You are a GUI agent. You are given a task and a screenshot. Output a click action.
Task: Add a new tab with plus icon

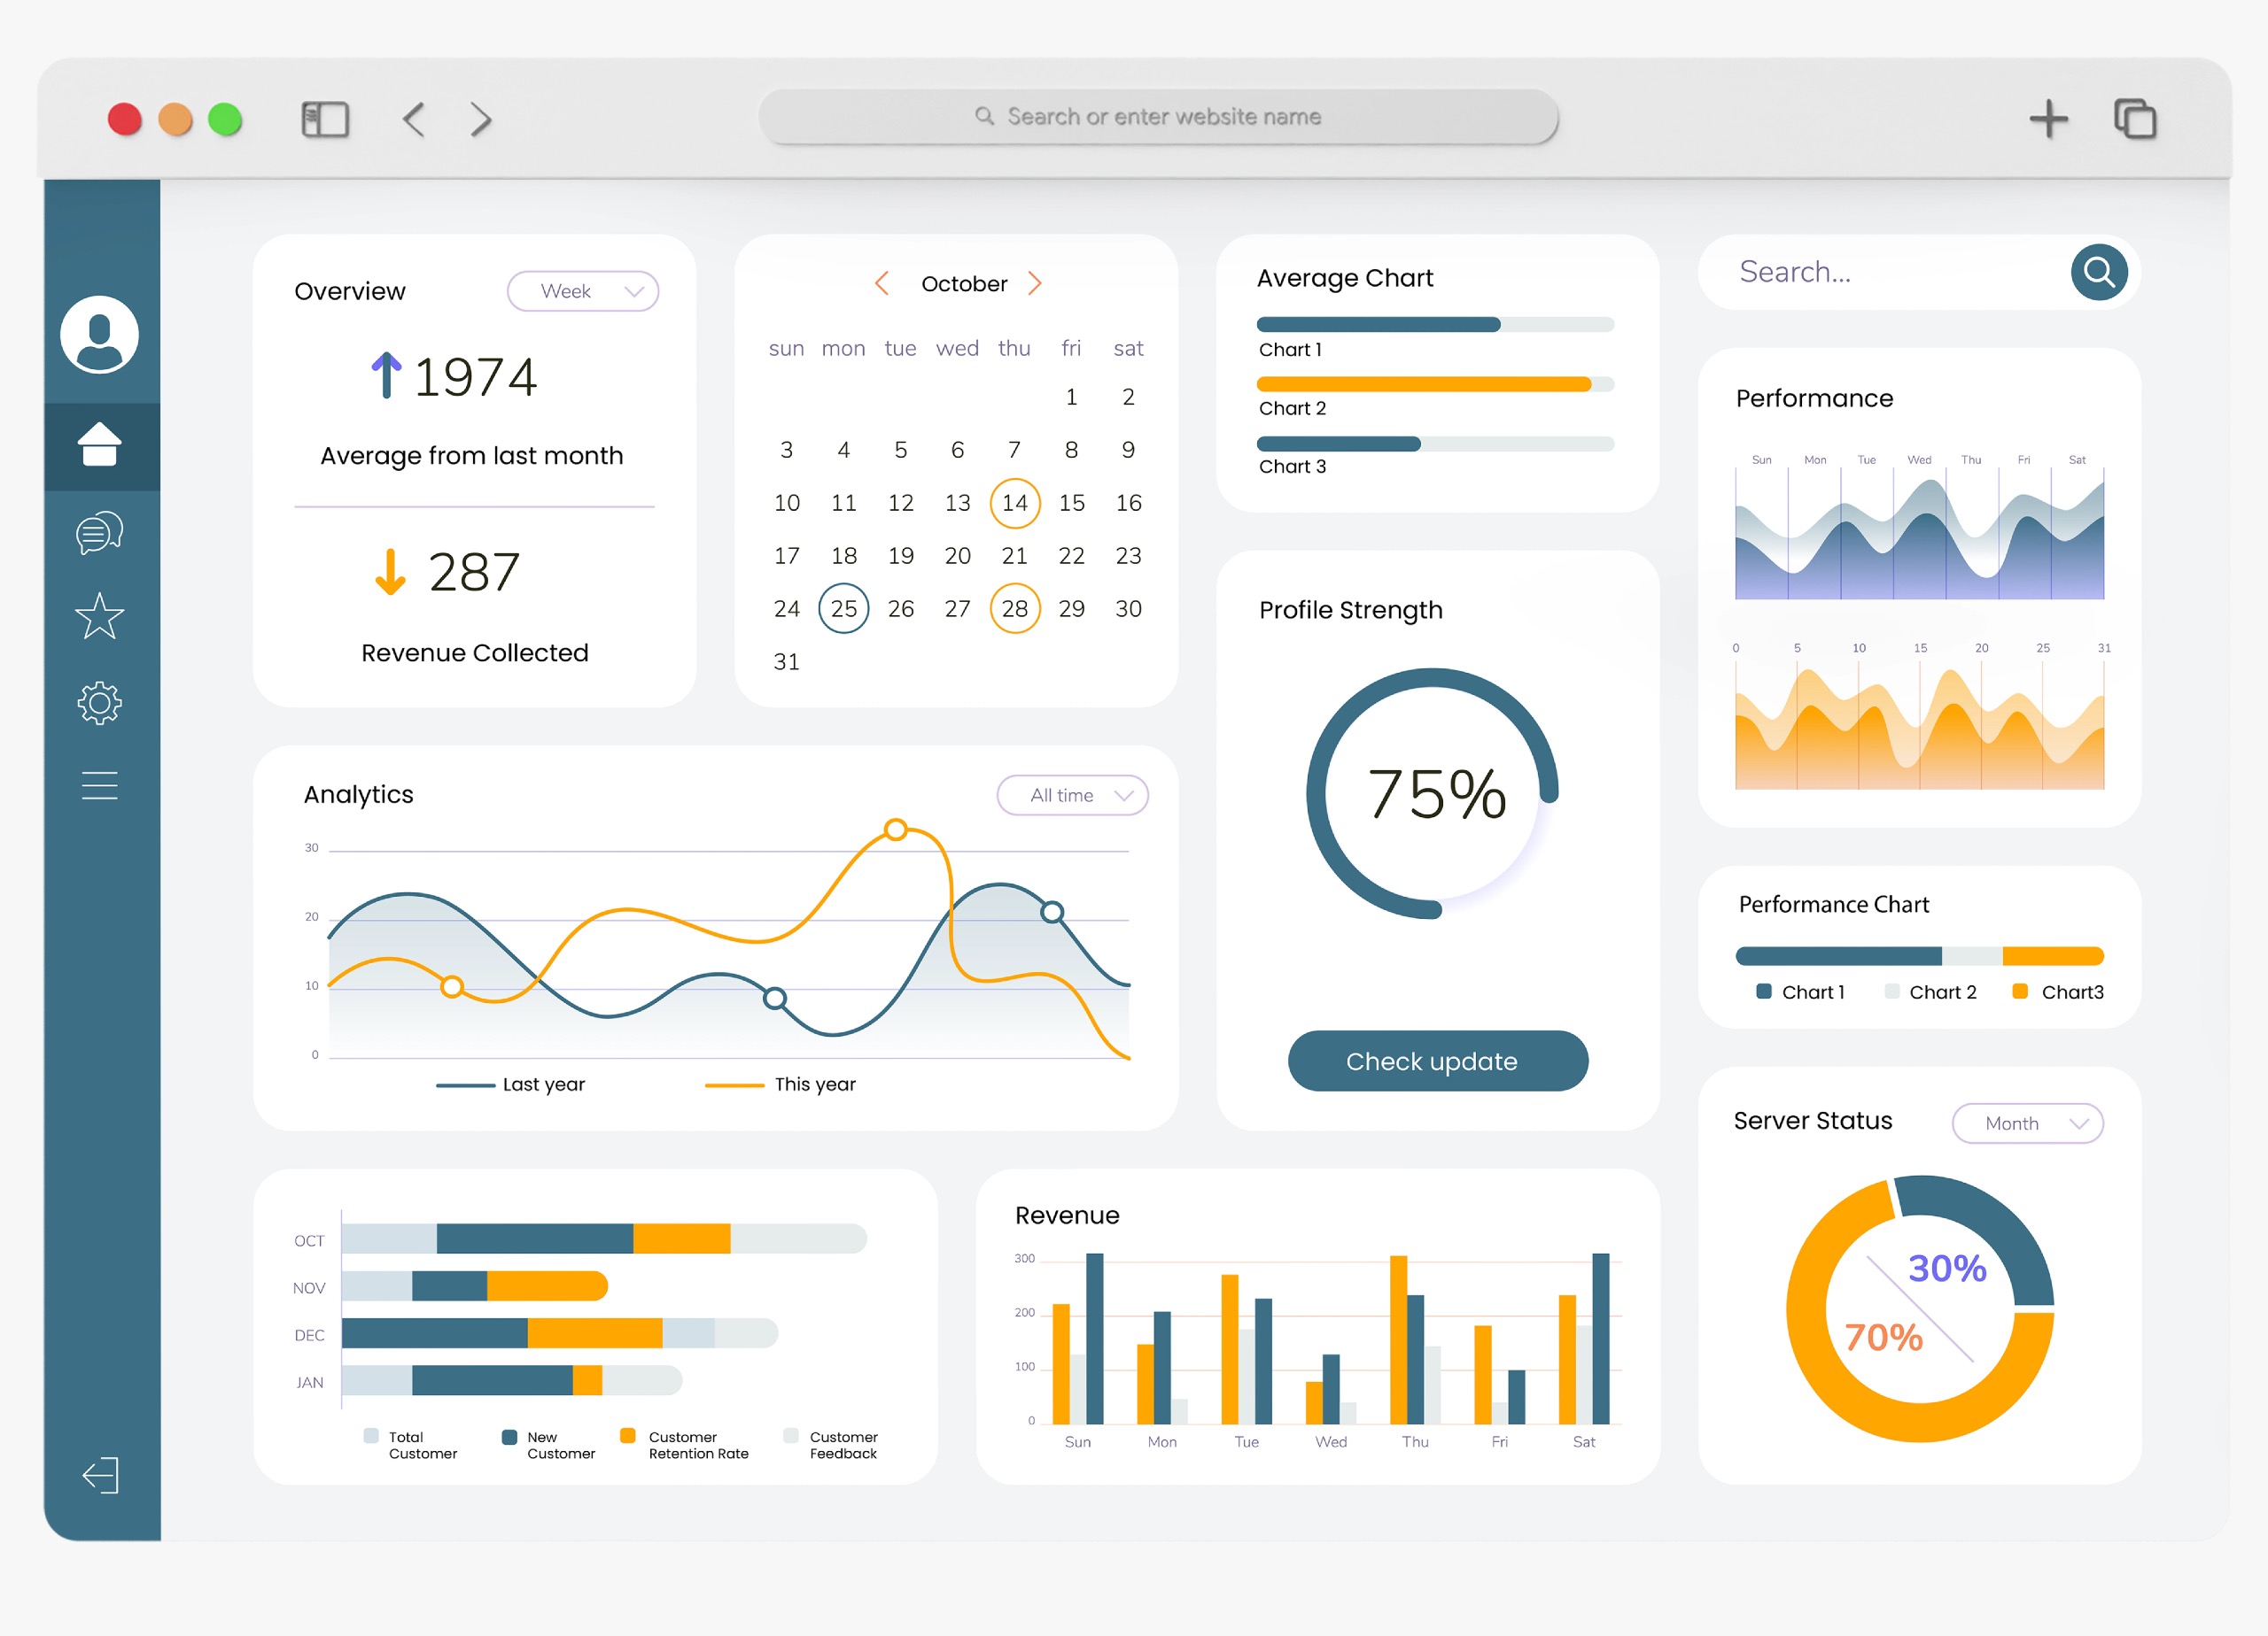[x=2048, y=119]
